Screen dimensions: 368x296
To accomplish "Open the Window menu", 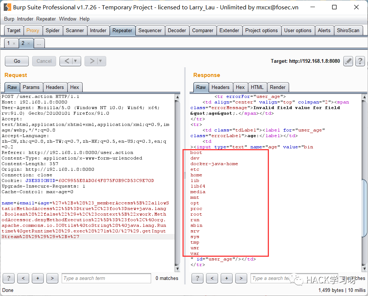I will click(68, 19).
